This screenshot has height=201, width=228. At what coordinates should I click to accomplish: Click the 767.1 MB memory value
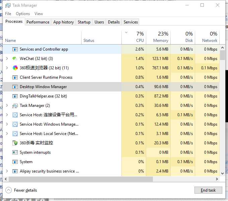coord(160,68)
